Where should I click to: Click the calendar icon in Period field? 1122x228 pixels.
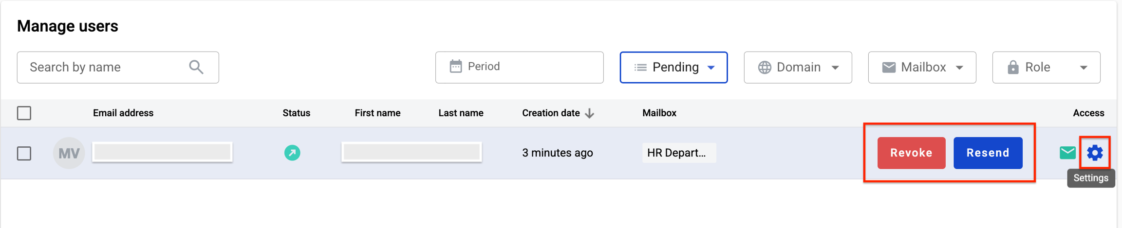[x=456, y=67]
